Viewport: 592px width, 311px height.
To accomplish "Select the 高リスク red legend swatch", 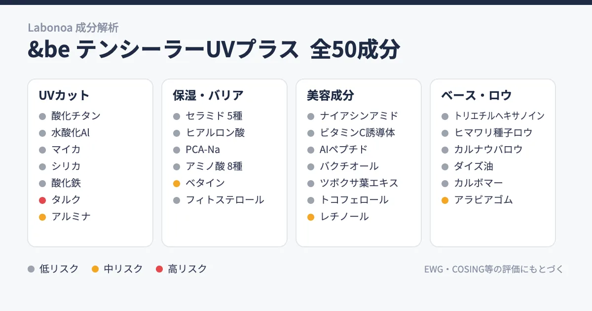I will pos(159,269).
